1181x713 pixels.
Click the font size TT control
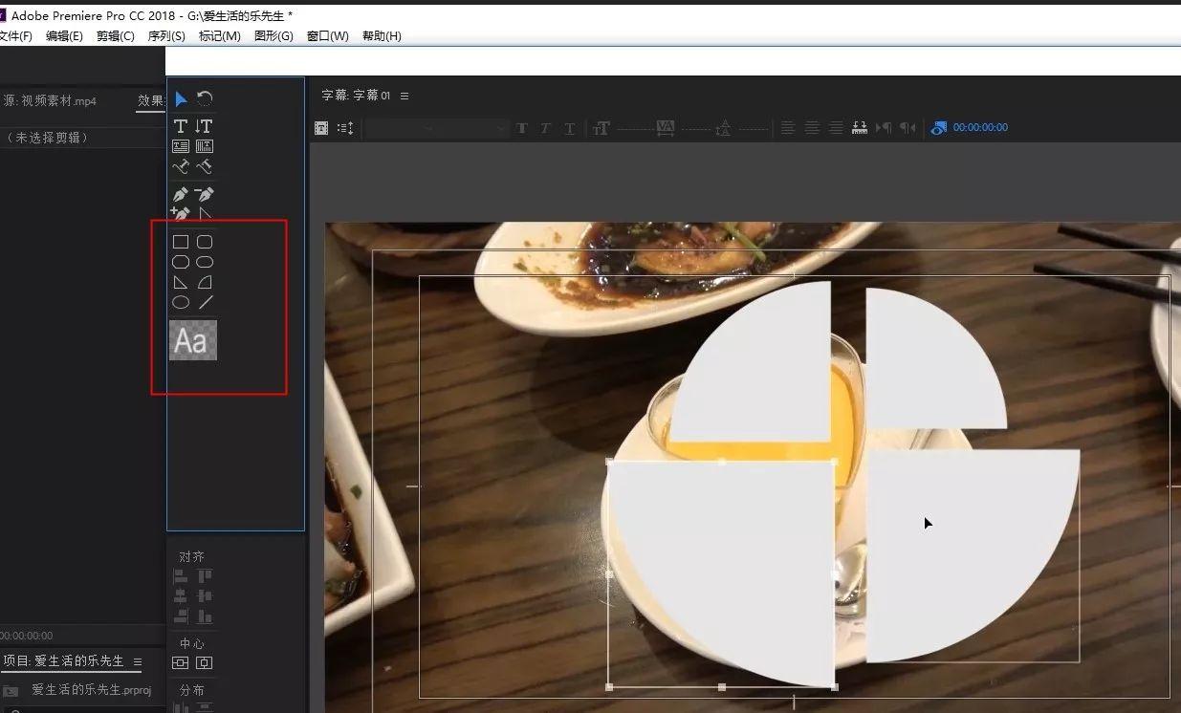click(x=601, y=128)
